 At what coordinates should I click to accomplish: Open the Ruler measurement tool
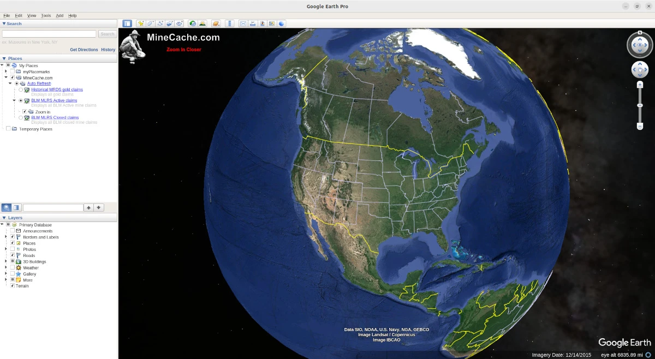point(230,23)
